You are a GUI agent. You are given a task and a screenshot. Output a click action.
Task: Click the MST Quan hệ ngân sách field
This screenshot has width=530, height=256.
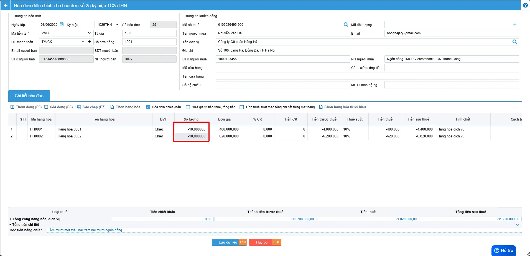point(452,85)
